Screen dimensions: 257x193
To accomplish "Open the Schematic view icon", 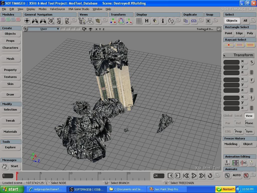I will 90,21.
